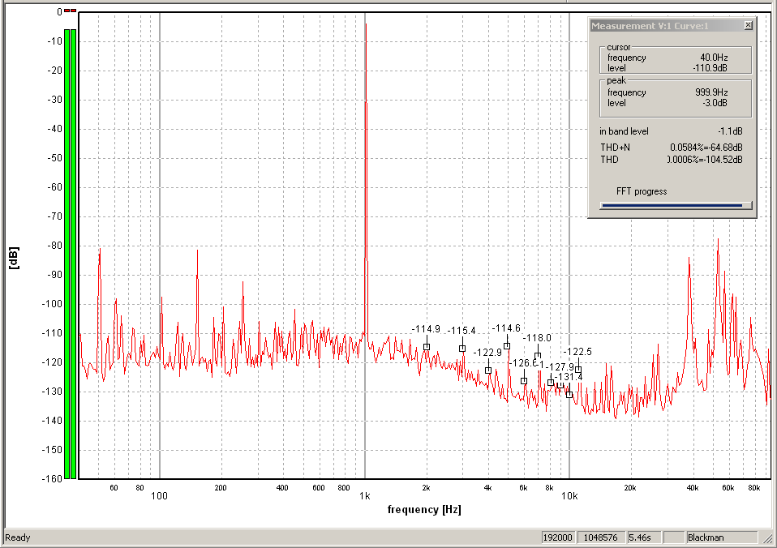Select the -122.5 harmonic marker square
This screenshot has width=777, height=548.
click(x=578, y=370)
